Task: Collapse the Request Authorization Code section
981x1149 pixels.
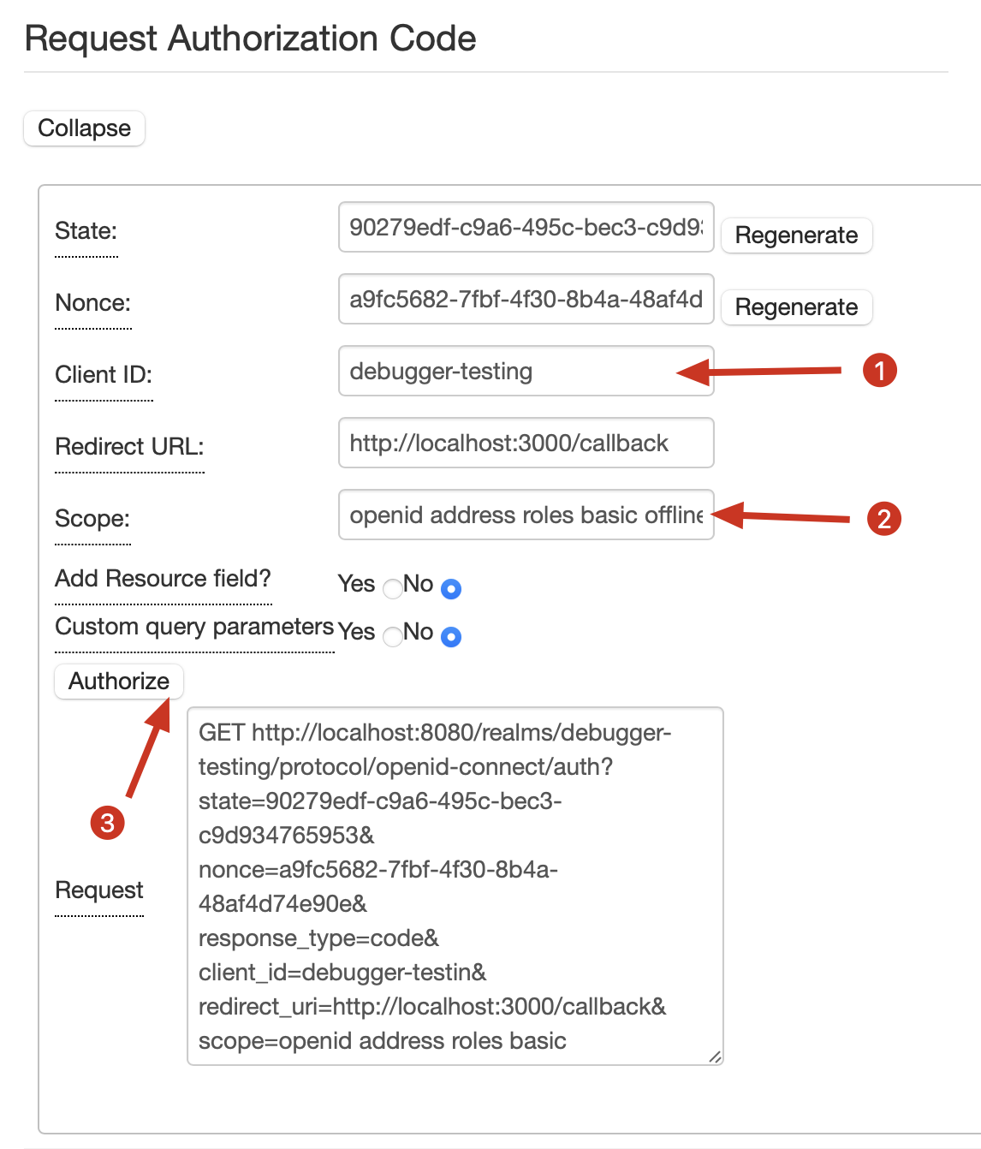Action: 84,128
